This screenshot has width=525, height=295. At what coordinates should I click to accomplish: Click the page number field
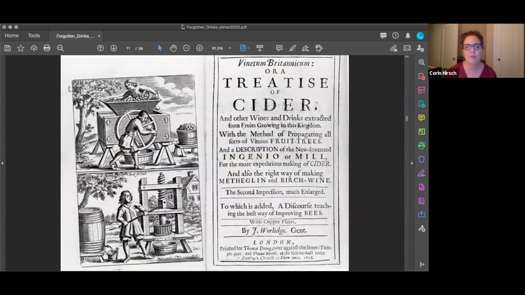click(x=128, y=48)
